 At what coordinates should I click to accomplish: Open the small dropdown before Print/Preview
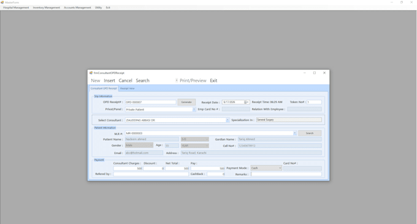pyautogui.click(x=177, y=80)
